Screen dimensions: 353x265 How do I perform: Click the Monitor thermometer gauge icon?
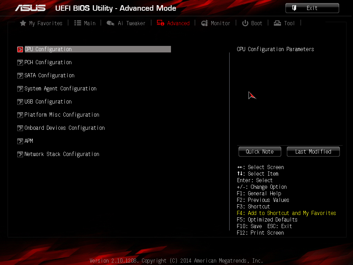(x=205, y=23)
